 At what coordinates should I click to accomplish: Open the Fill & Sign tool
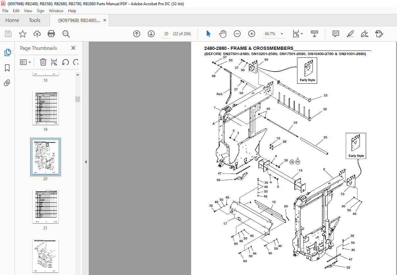point(364,34)
